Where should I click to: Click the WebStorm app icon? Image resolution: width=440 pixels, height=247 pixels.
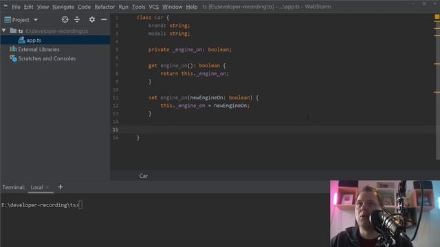[5, 6]
